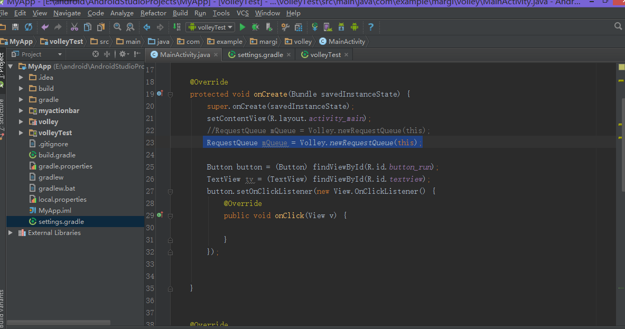Open the Refactor menu

[x=153, y=13]
